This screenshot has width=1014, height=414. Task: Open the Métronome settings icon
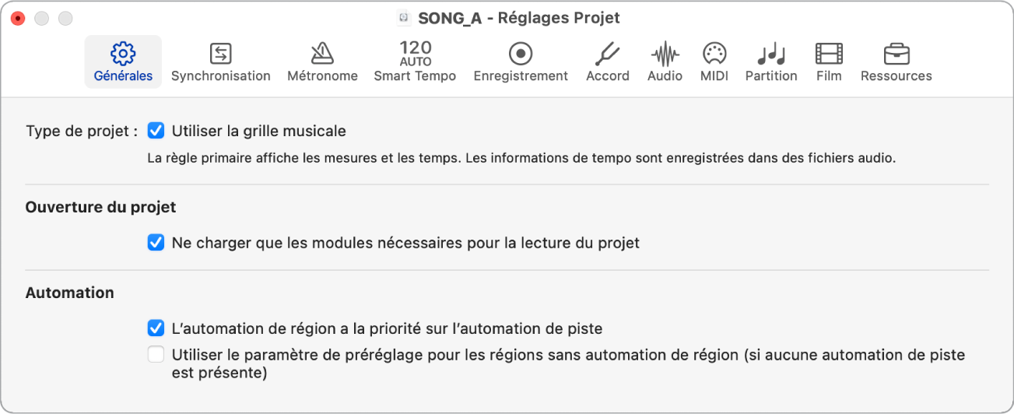[322, 54]
